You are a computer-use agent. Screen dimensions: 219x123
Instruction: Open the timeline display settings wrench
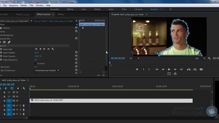click(x=24, y=88)
